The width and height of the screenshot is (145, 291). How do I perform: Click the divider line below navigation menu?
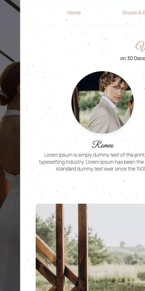[x=106, y=25]
